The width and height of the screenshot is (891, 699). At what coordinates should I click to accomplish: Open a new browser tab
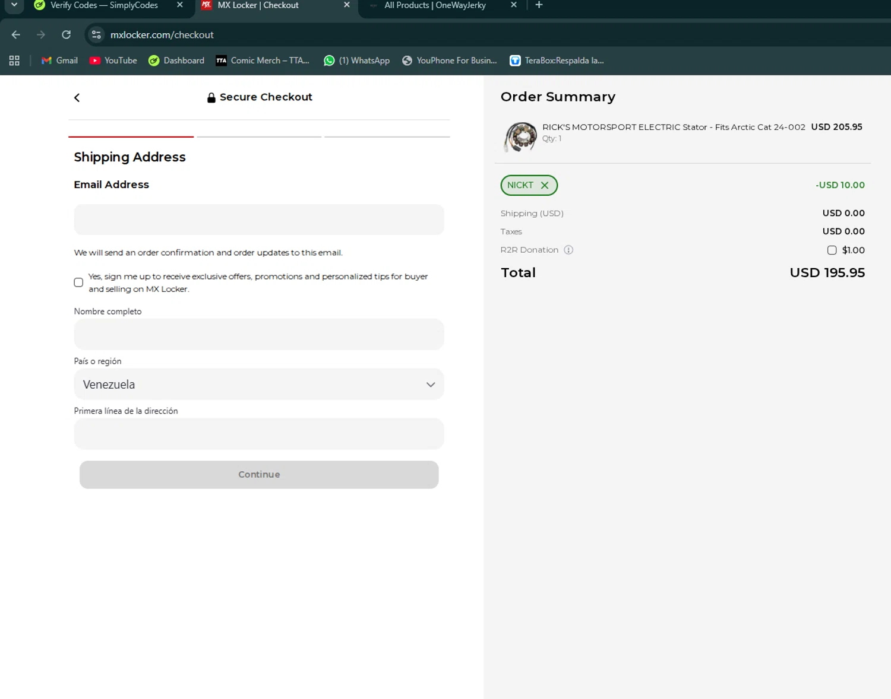click(x=539, y=5)
